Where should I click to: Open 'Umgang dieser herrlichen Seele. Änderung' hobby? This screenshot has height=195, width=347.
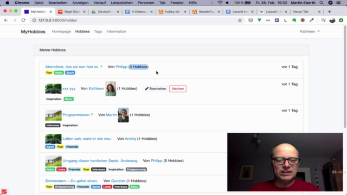click(x=100, y=160)
